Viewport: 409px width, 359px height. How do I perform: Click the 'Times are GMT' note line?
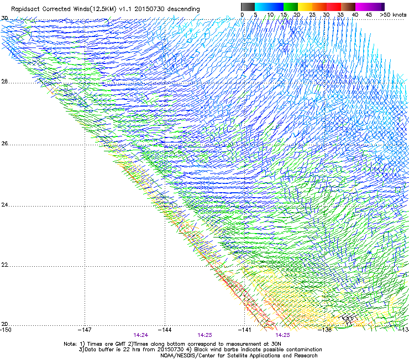click(x=172, y=344)
